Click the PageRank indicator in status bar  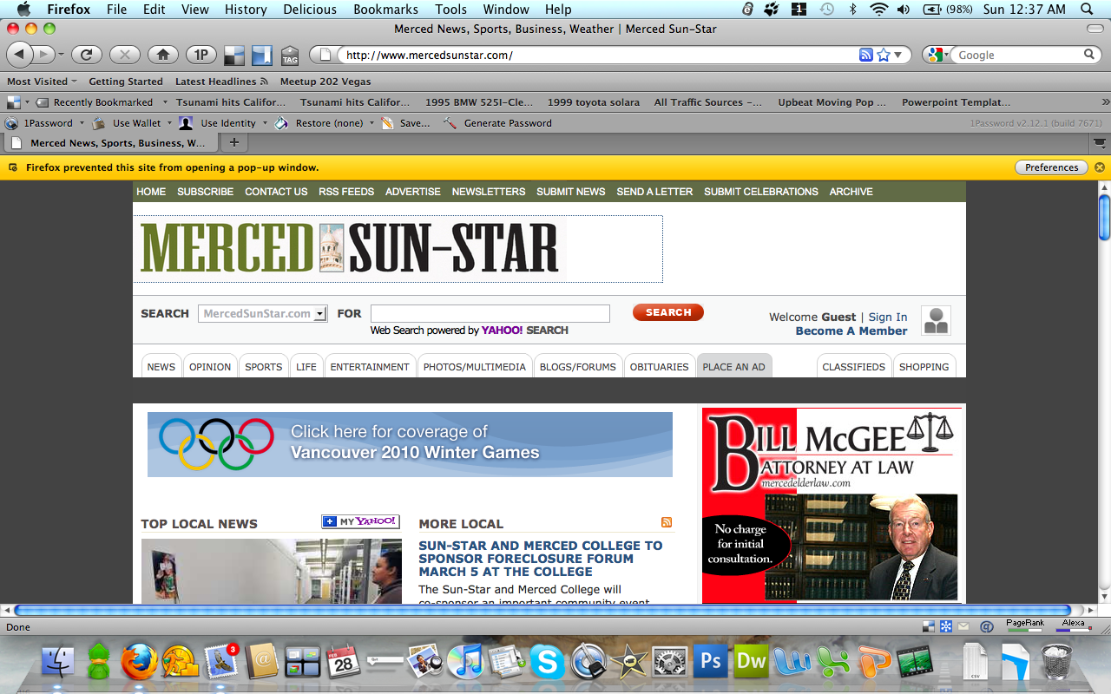(x=1025, y=625)
